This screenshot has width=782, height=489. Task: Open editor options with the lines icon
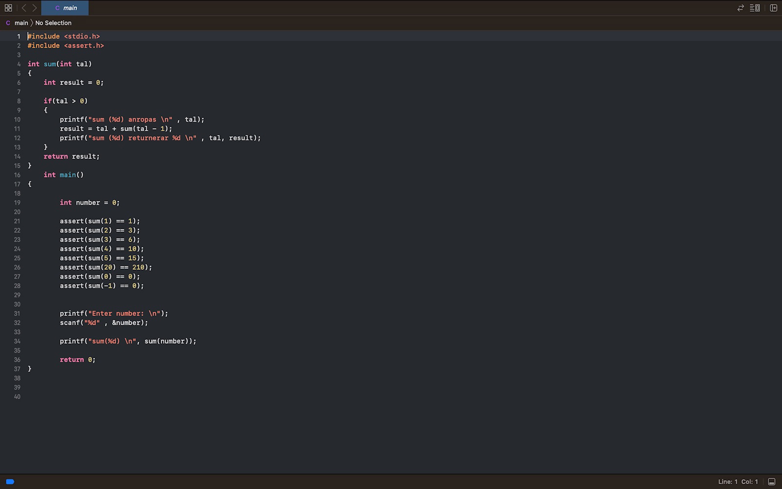(755, 8)
